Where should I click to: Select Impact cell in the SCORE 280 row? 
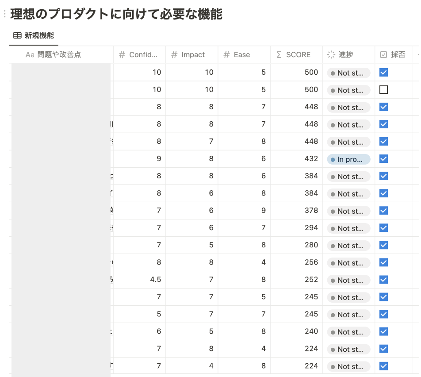click(192, 245)
